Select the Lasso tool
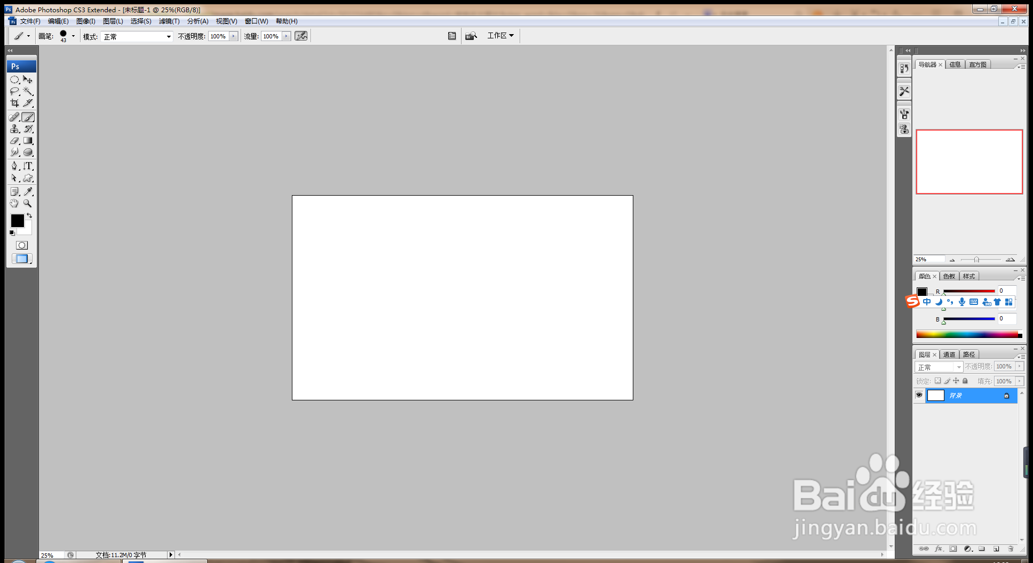 (14, 91)
